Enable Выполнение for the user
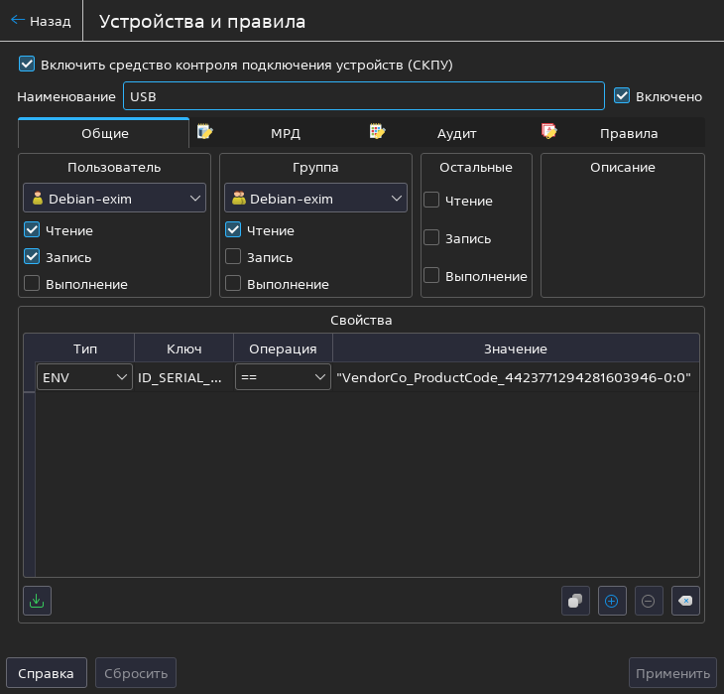This screenshot has height=694, width=724. (32, 284)
